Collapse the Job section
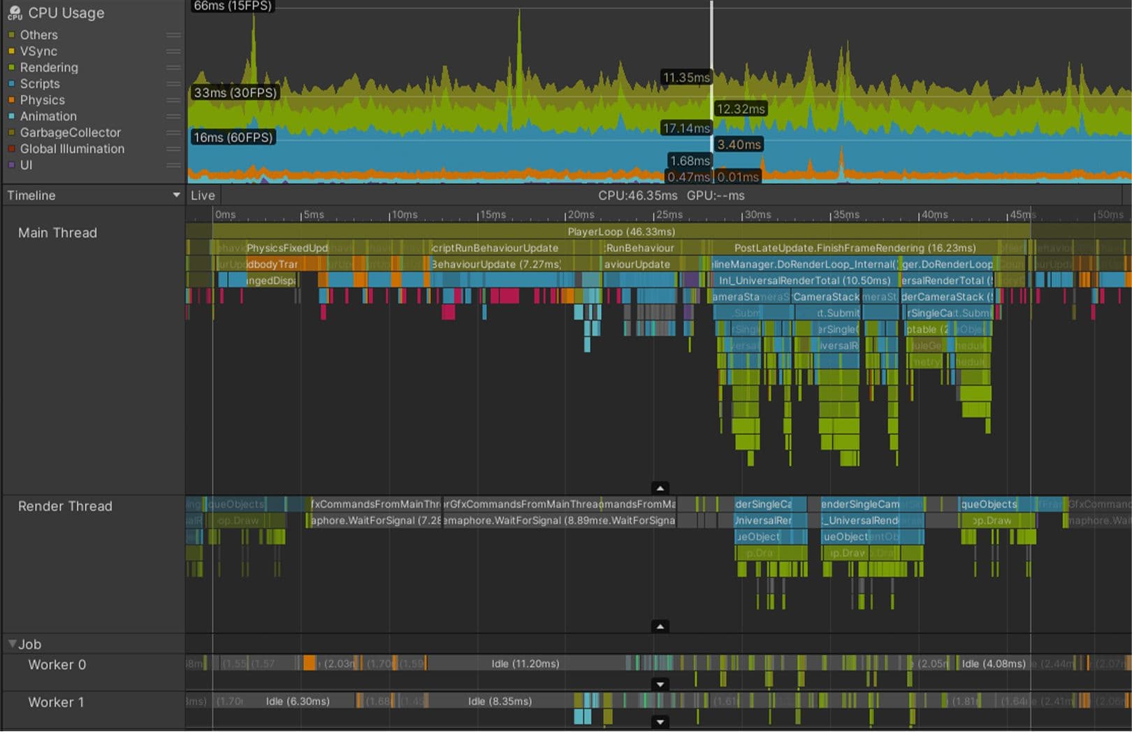The width and height of the screenshot is (1132, 732). point(11,643)
